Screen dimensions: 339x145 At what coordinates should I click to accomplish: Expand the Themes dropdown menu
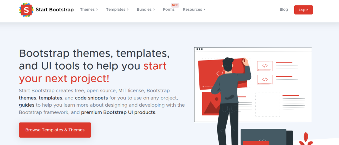(x=89, y=9)
